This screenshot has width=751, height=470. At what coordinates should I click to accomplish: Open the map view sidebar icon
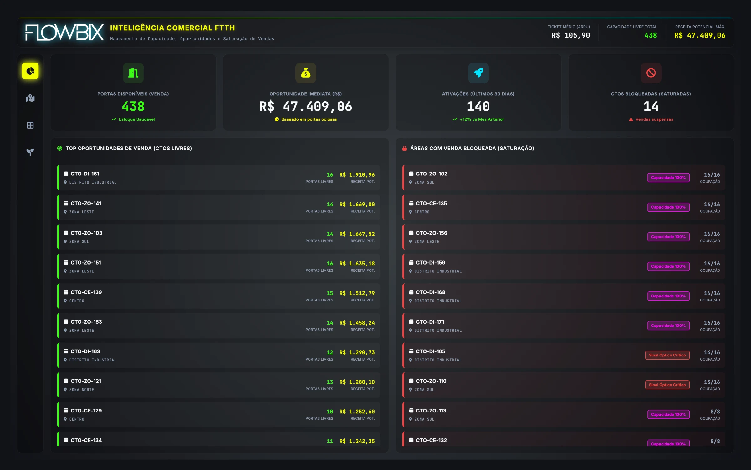point(30,98)
